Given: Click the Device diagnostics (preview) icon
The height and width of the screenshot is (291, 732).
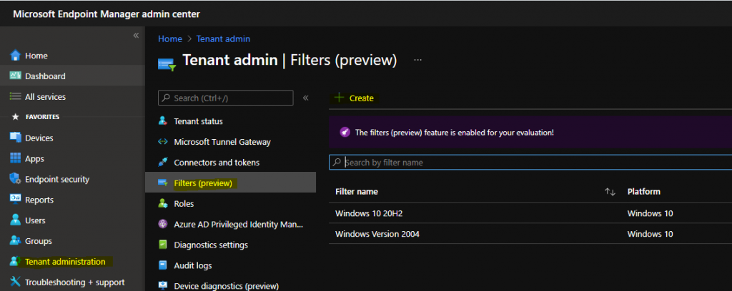Looking at the screenshot, I should pyautogui.click(x=162, y=285).
